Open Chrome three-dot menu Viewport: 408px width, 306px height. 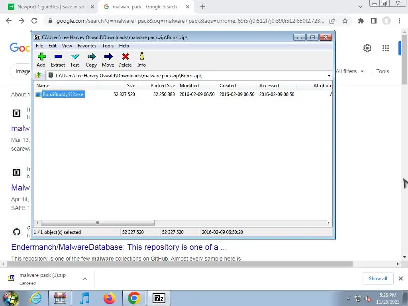tap(399, 21)
